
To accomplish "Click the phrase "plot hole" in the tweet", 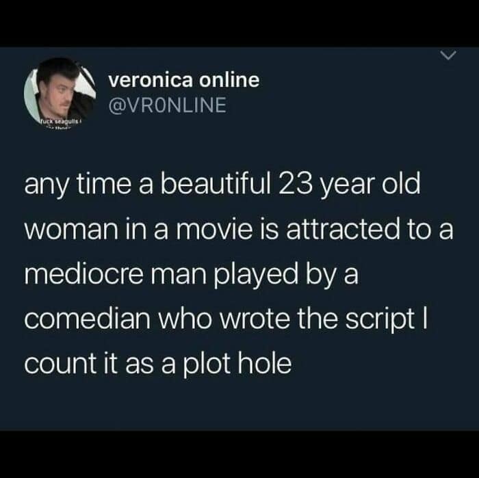I will click(237, 364).
